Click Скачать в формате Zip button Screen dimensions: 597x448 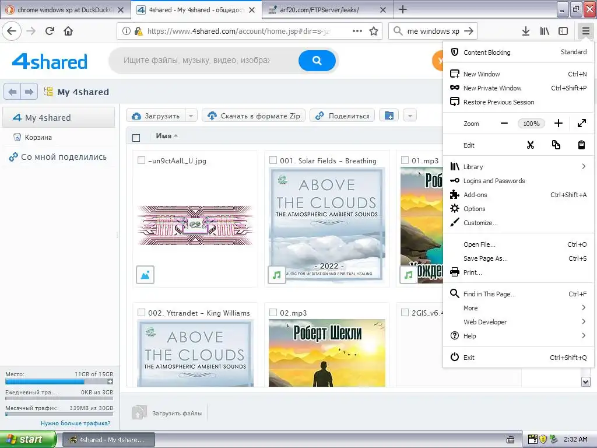click(254, 116)
